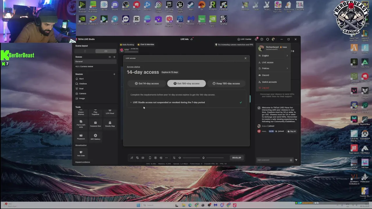Viewport: 372px width, 209px height.
Task: Open the Viewer Wishes tool
Action: click(81, 113)
